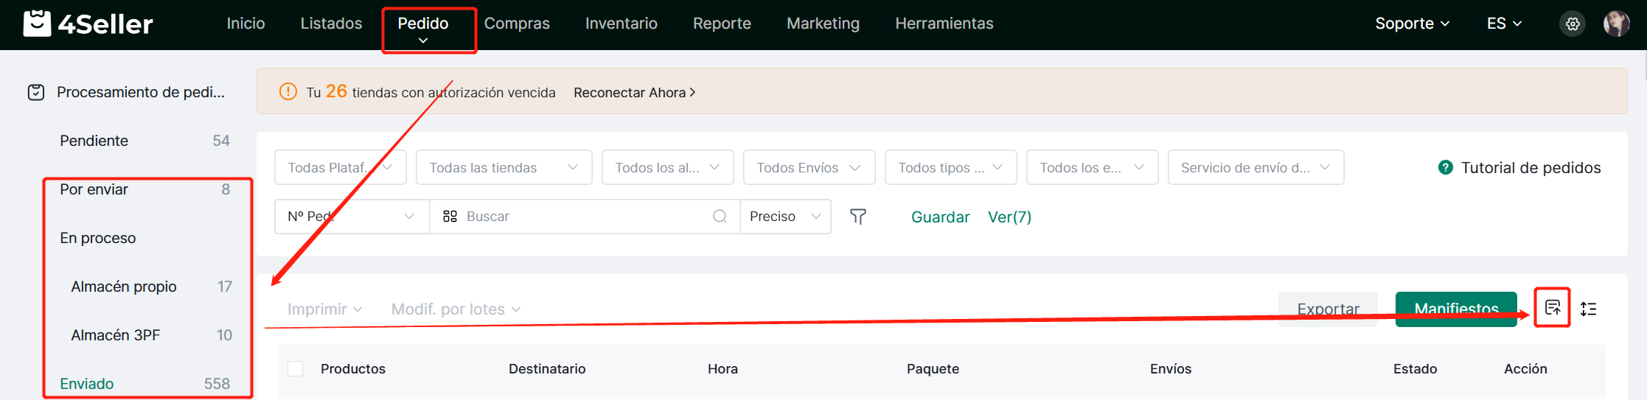Click the 4Seller logo icon
The height and width of the screenshot is (400, 1647).
click(x=37, y=24)
